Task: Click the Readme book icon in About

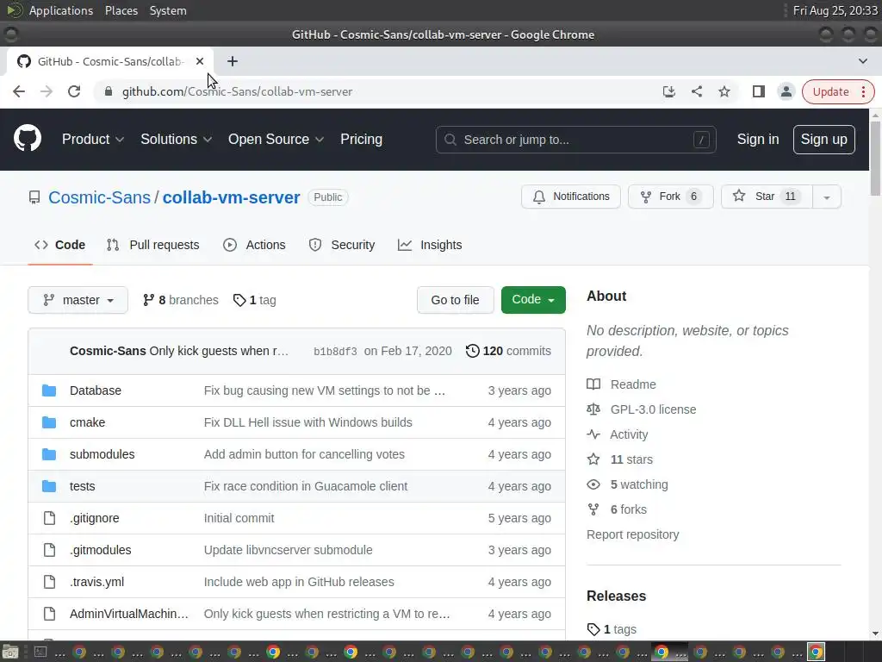Action: [593, 384]
